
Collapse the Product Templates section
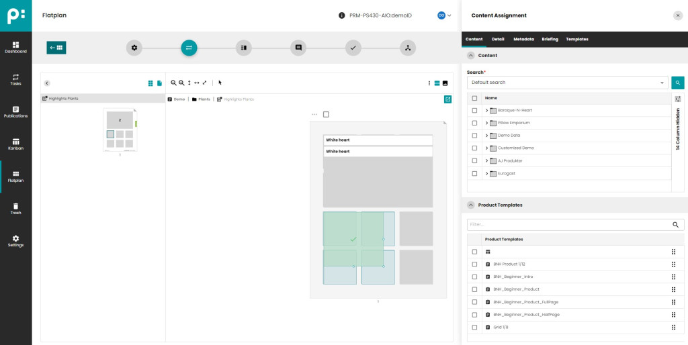[x=471, y=205]
